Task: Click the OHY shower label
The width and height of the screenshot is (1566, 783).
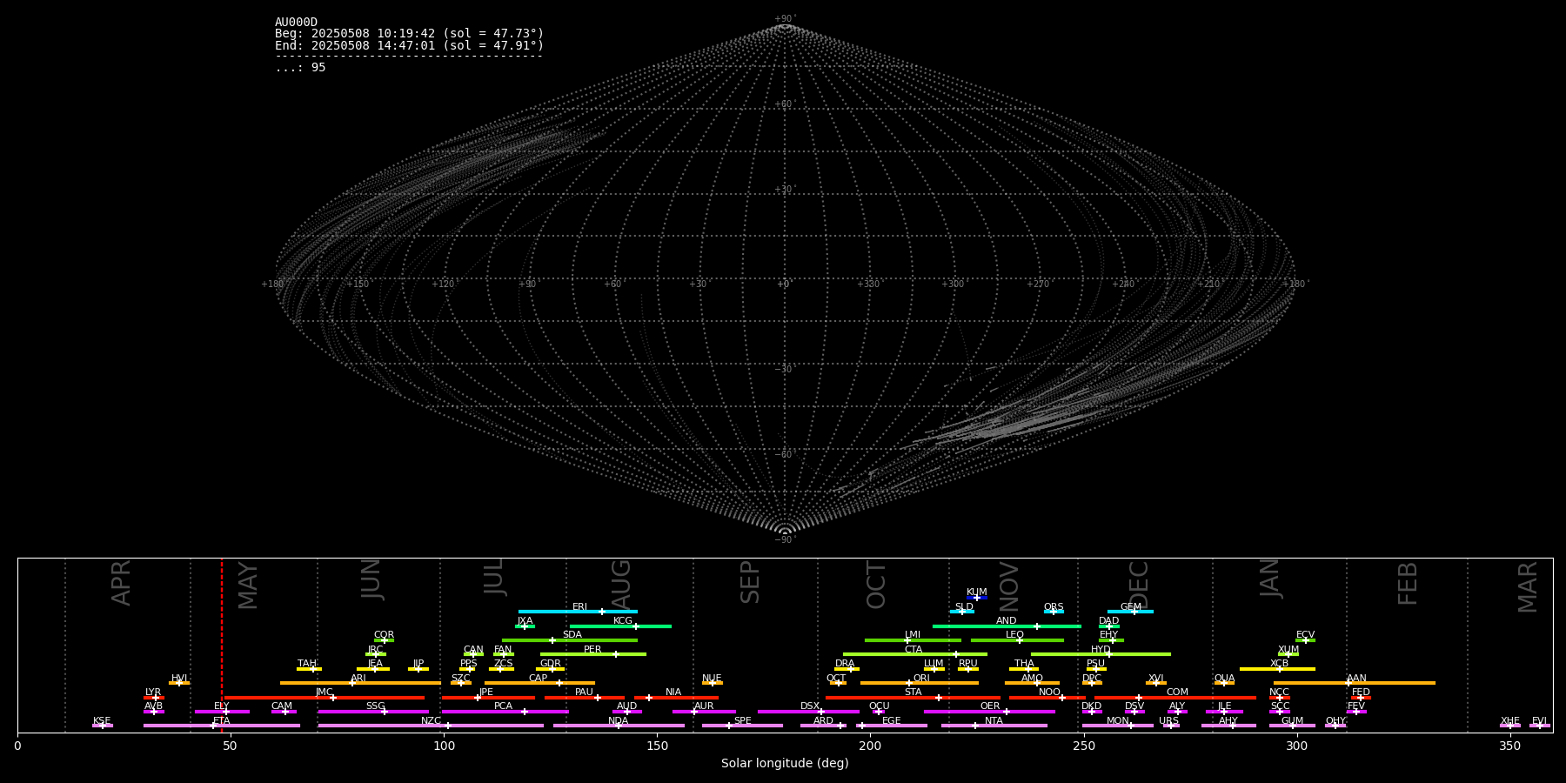Action: coord(1335,721)
